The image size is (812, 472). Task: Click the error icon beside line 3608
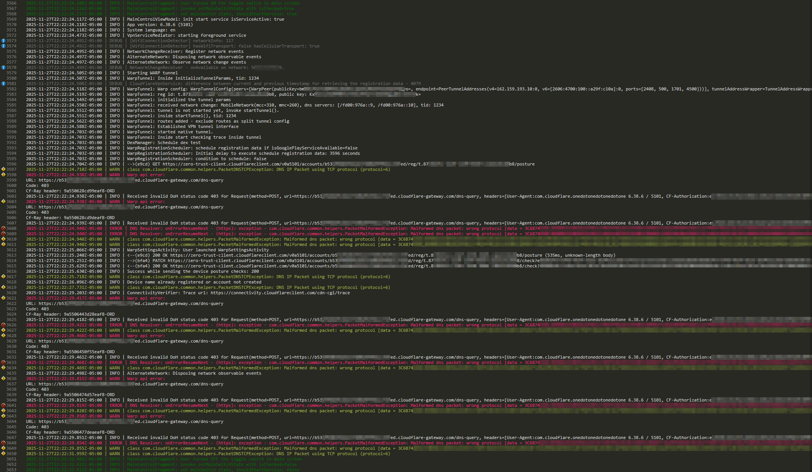click(3, 228)
